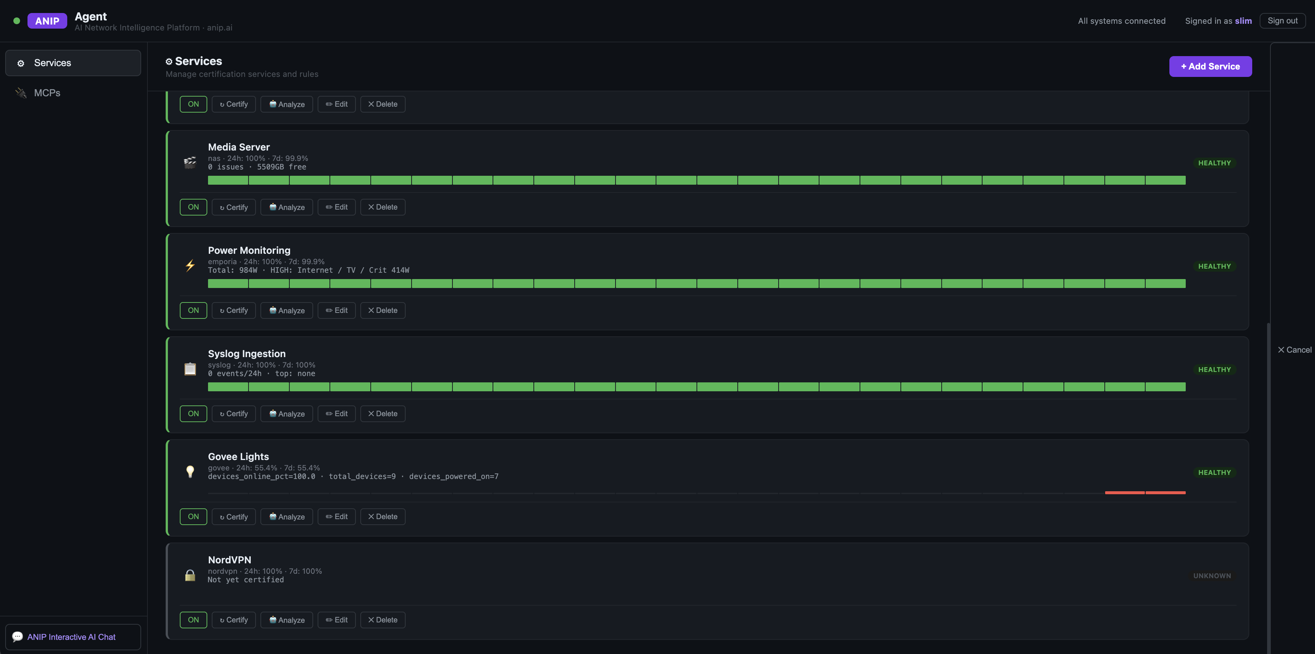Click the MCPs plug icon in sidebar

[21, 93]
